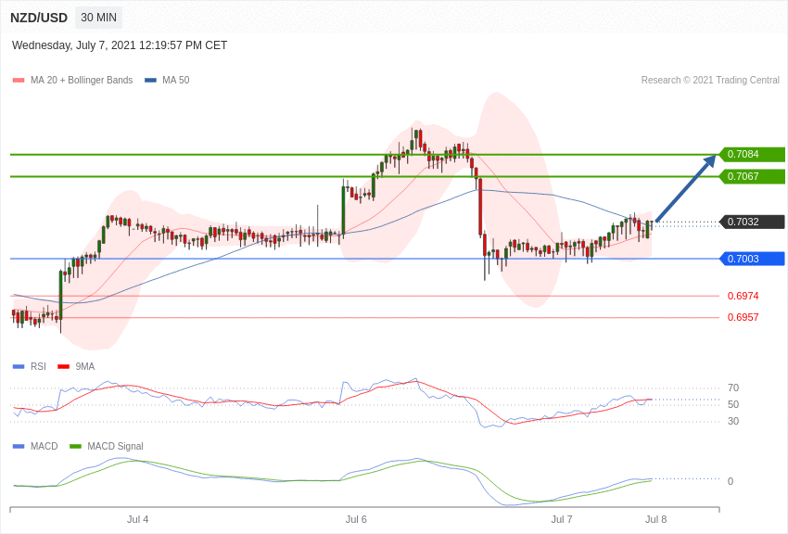The image size is (788, 534).
Task: Click the 0.6974 support level label
Action: point(743,296)
